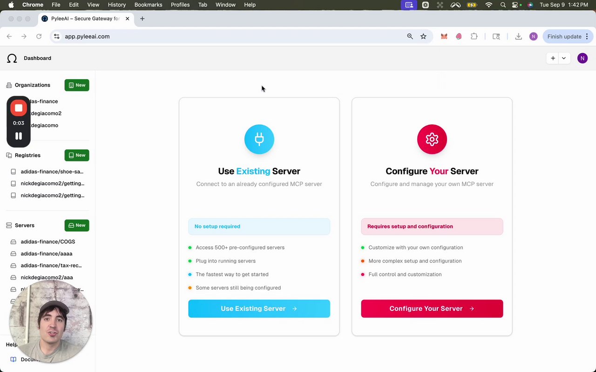
Task: Open the Profiles menu
Action: point(180,5)
